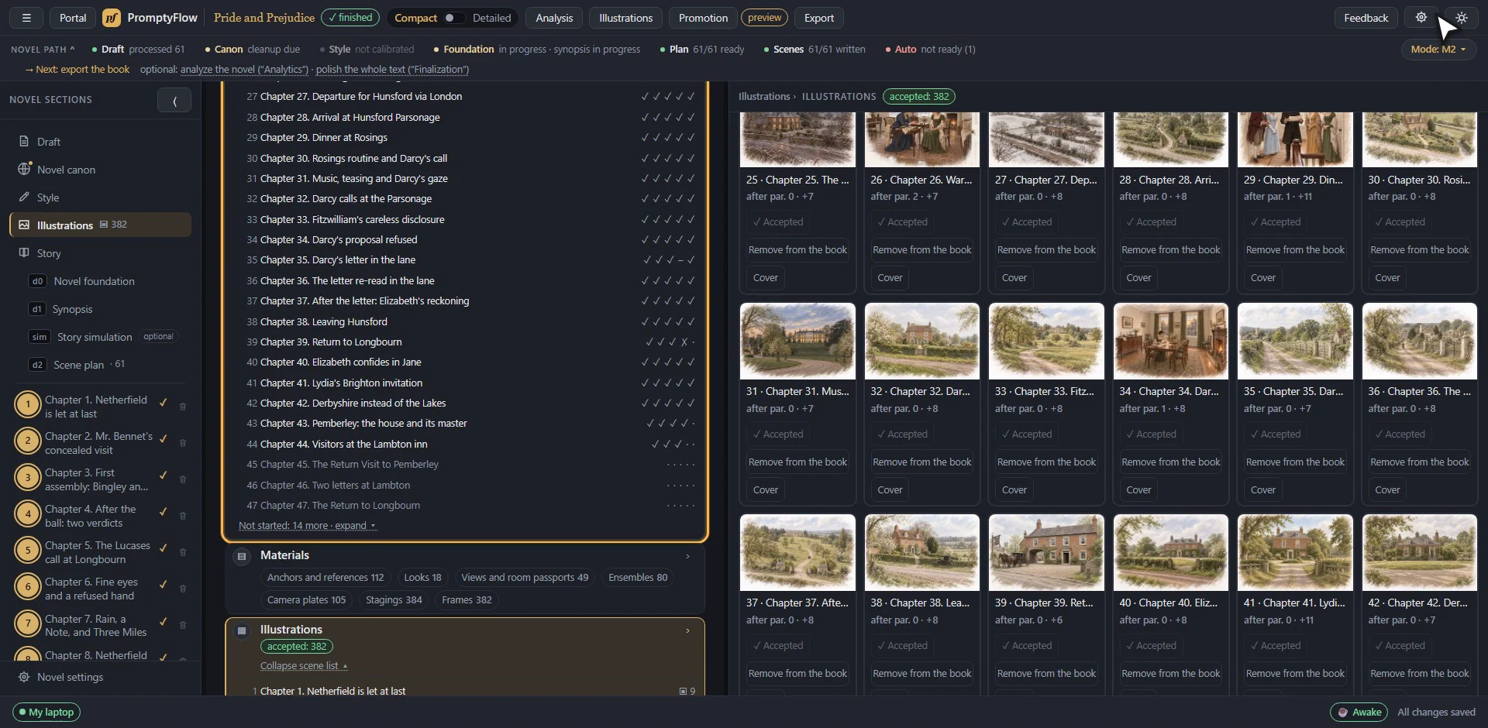
Task: Delete Chapter 1 using its trash icon
Action: pos(183,407)
